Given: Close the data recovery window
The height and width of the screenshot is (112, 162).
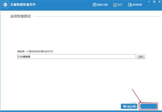Looking at the screenshot, I should 160,2.
